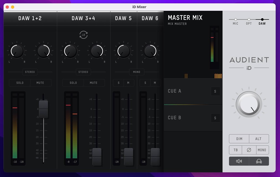This screenshot has height=177, width=280.
Task: Solo the DAW 3+4 channel
Action: pos(73,83)
